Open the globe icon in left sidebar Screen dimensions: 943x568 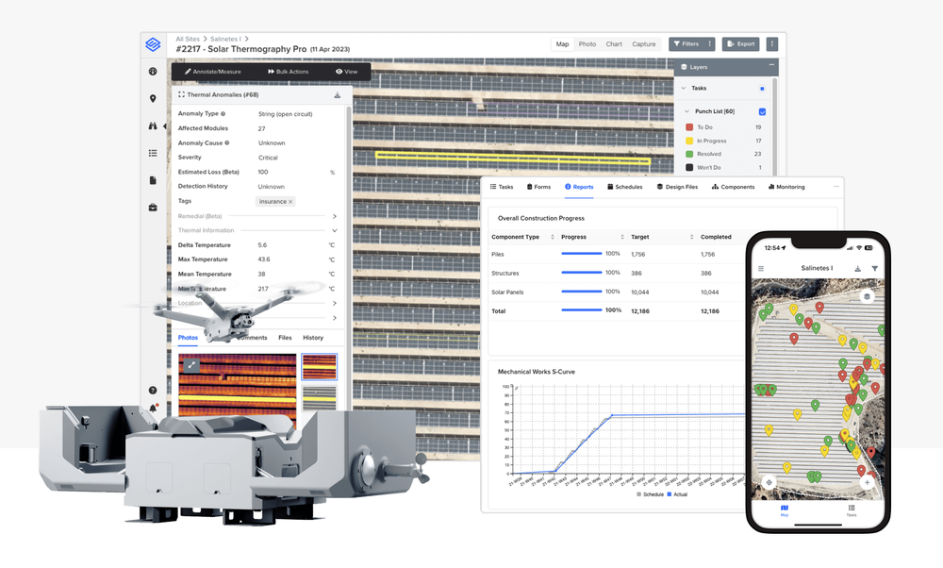(x=153, y=71)
